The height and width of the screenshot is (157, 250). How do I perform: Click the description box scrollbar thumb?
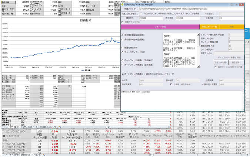199,41
